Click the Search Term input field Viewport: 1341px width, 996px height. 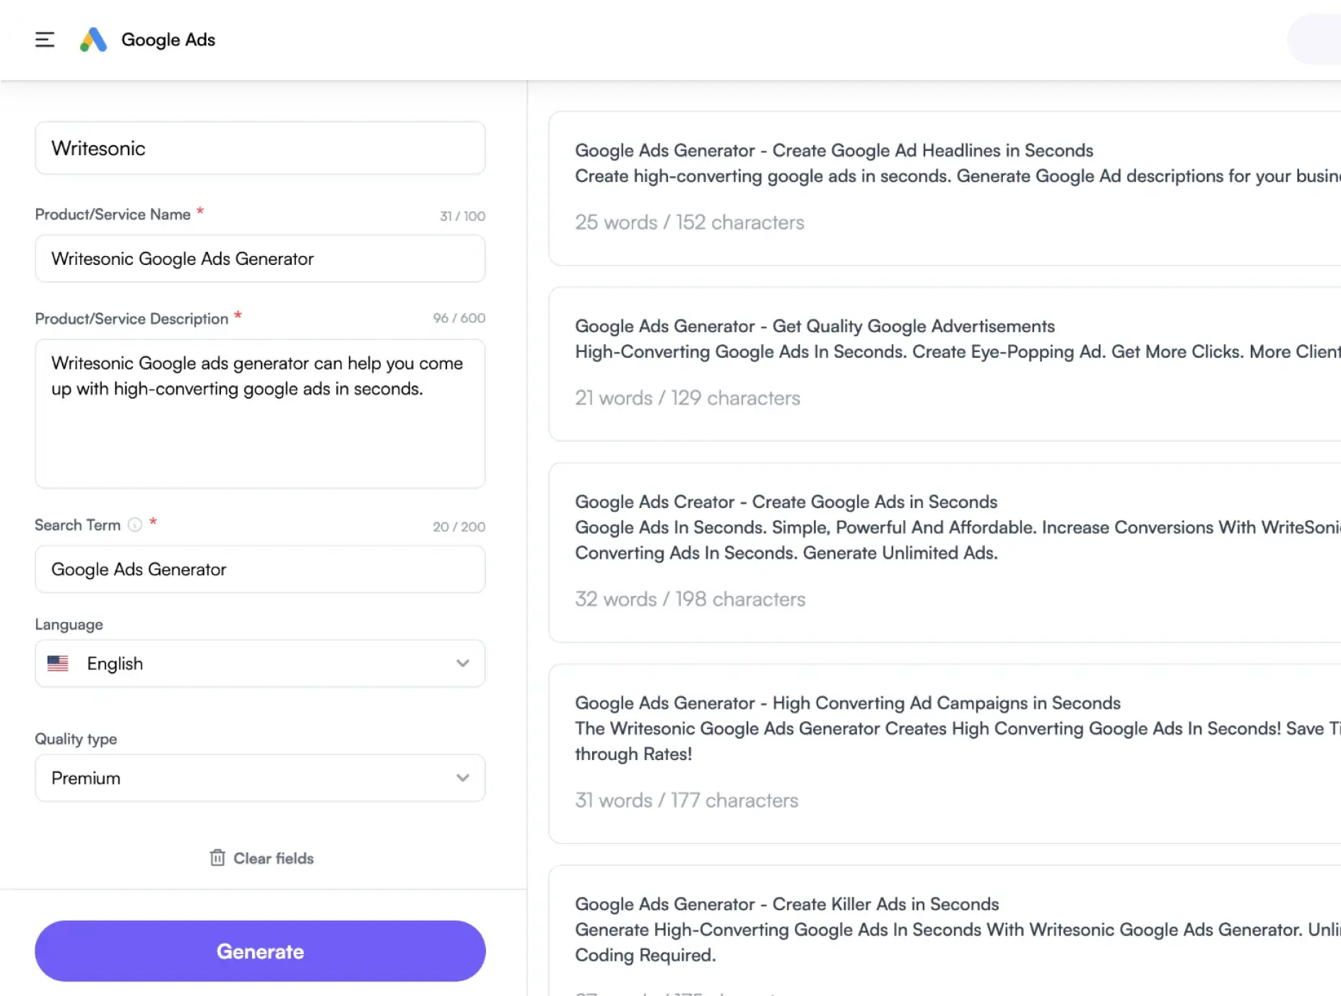coord(260,569)
